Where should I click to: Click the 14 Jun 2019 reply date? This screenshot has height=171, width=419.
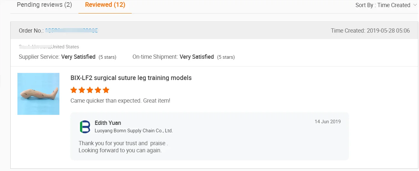coord(327,122)
